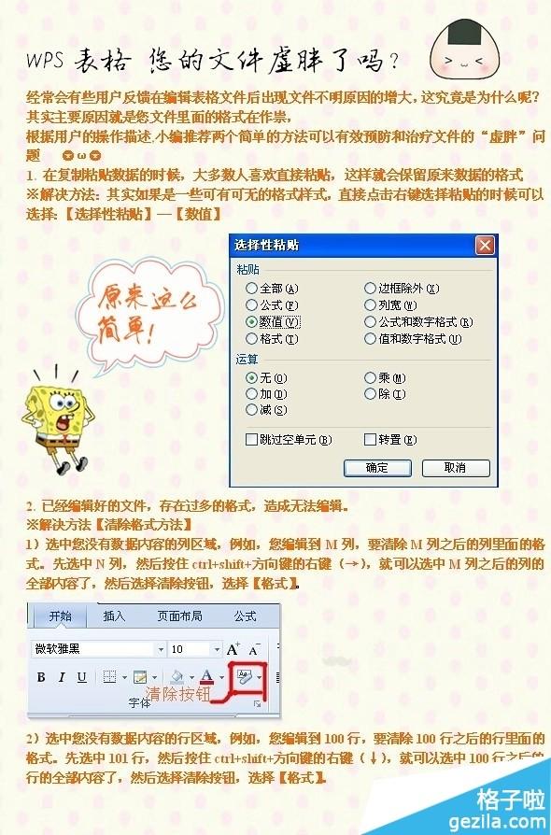The width and height of the screenshot is (551, 835).
Task: Select the 全部(A) paste radio option
Action: click(272, 289)
